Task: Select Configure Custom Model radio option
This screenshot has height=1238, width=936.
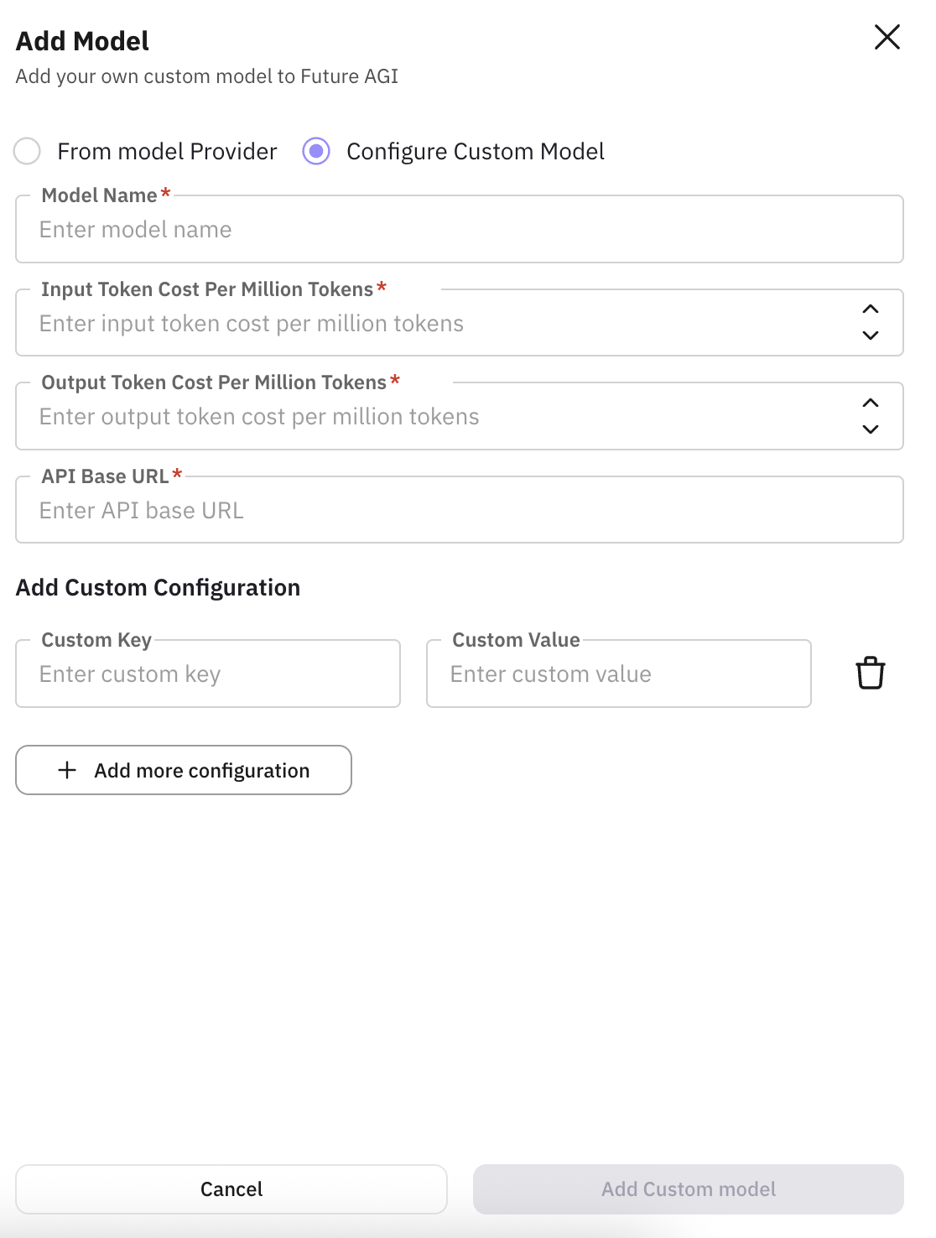Action: pyautogui.click(x=316, y=151)
